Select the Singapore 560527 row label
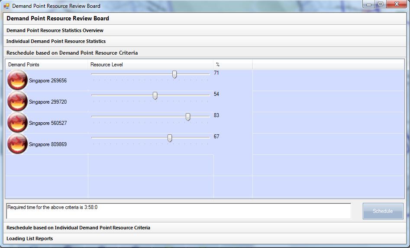The image size is (410, 248). 48,123
